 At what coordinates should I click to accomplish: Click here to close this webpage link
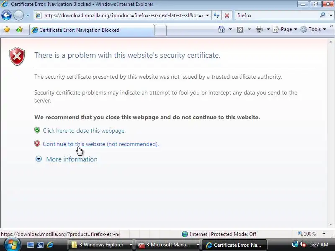(x=84, y=131)
